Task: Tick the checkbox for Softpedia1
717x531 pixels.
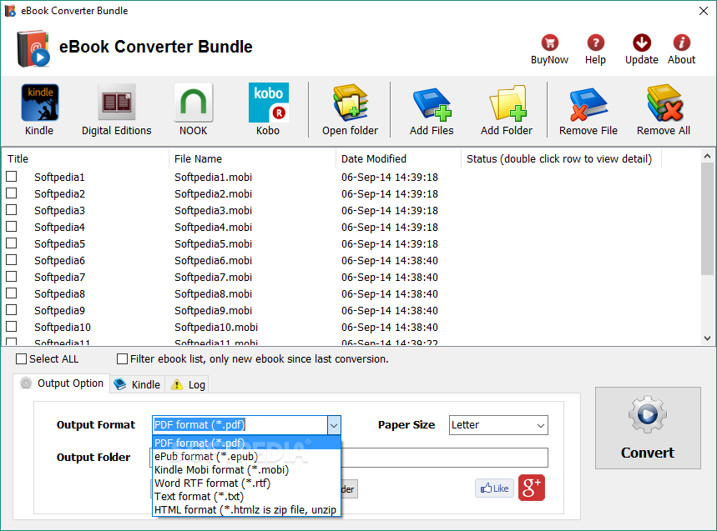Action: (x=12, y=176)
